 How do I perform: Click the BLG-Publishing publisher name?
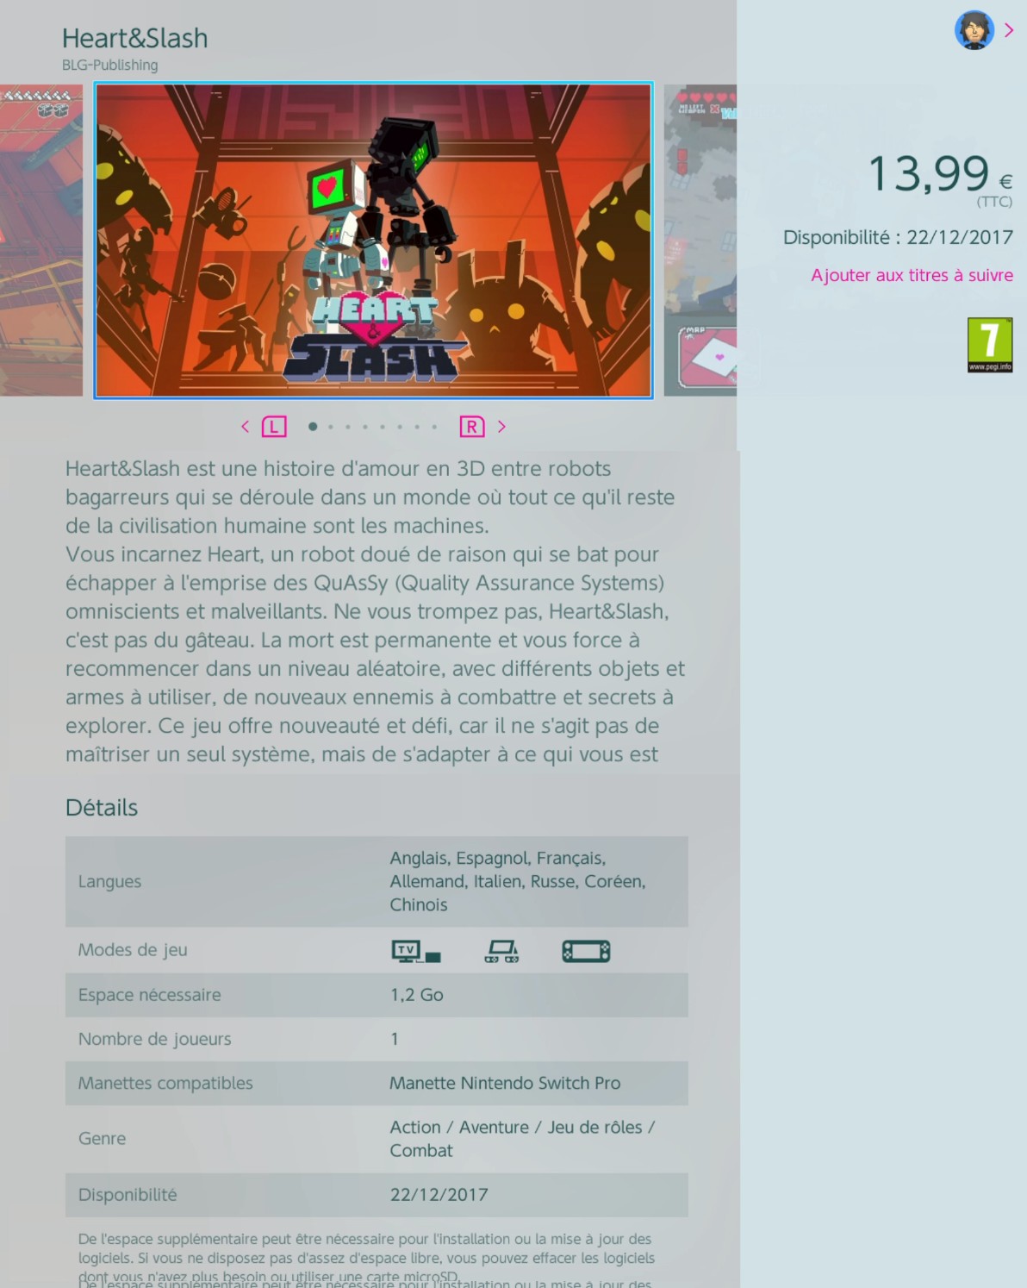(x=110, y=65)
